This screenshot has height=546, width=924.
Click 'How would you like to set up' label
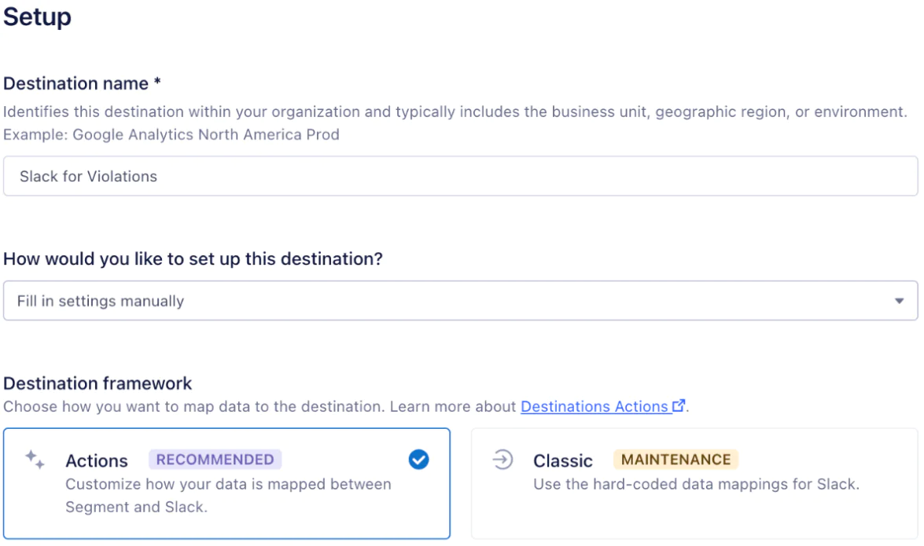[x=193, y=258]
